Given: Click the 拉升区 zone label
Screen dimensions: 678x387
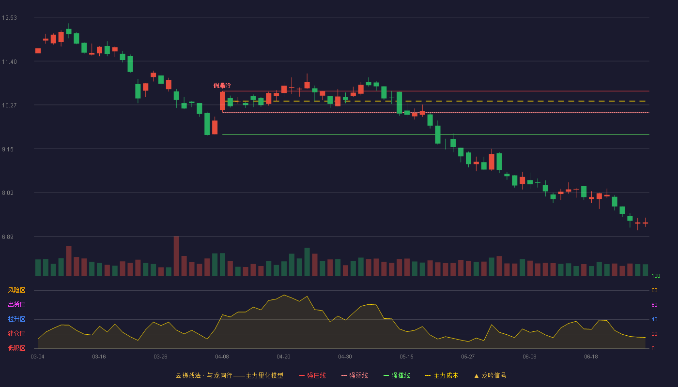Looking at the screenshot, I should [x=16, y=319].
